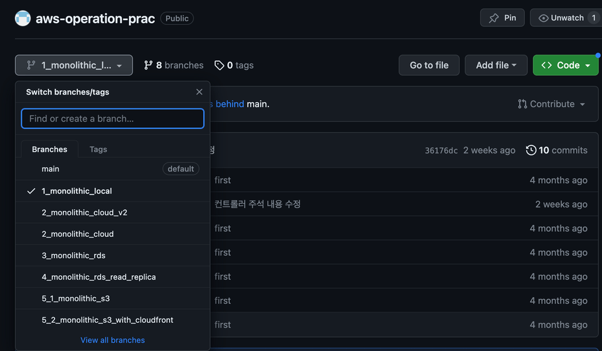The image size is (602, 351).
Task: Click the pull request icon by Contribute
Action: [522, 104]
